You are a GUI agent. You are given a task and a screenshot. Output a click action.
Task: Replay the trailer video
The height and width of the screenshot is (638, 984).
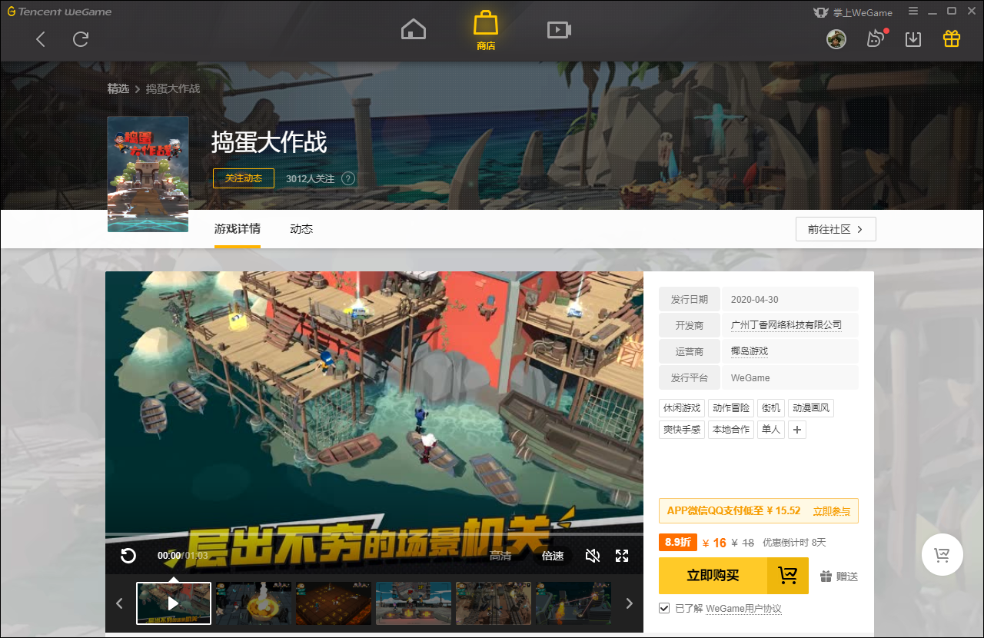128,556
